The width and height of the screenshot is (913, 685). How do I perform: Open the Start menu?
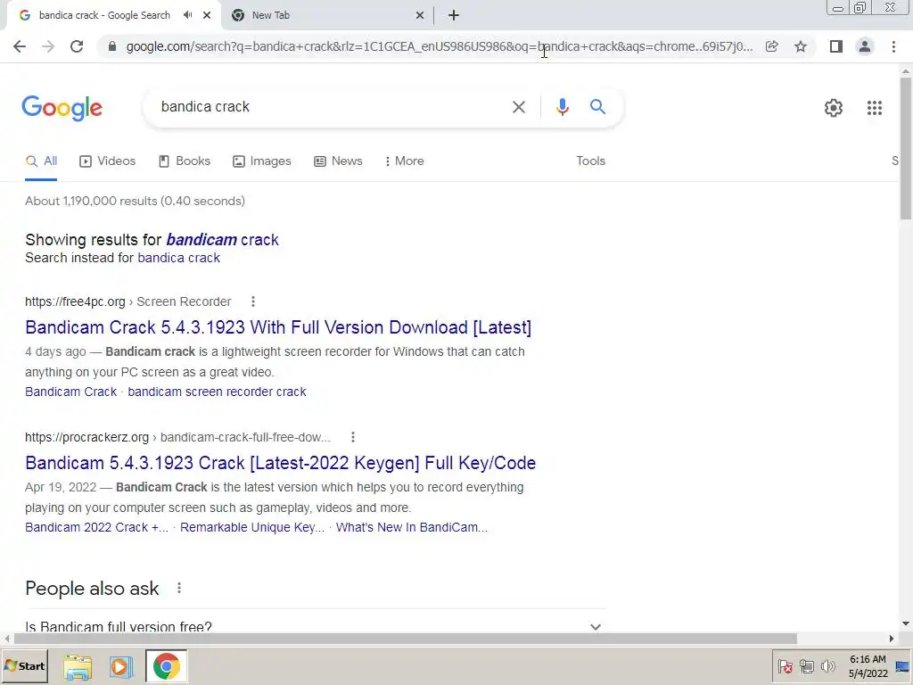coord(24,665)
